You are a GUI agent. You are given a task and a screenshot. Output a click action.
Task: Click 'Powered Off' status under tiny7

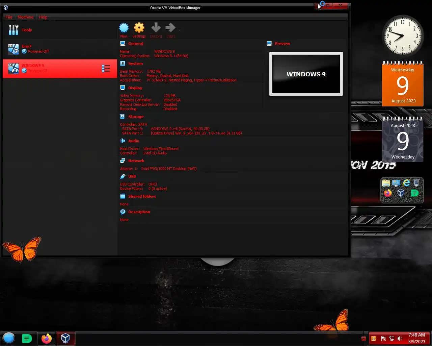pyautogui.click(x=38, y=51)
